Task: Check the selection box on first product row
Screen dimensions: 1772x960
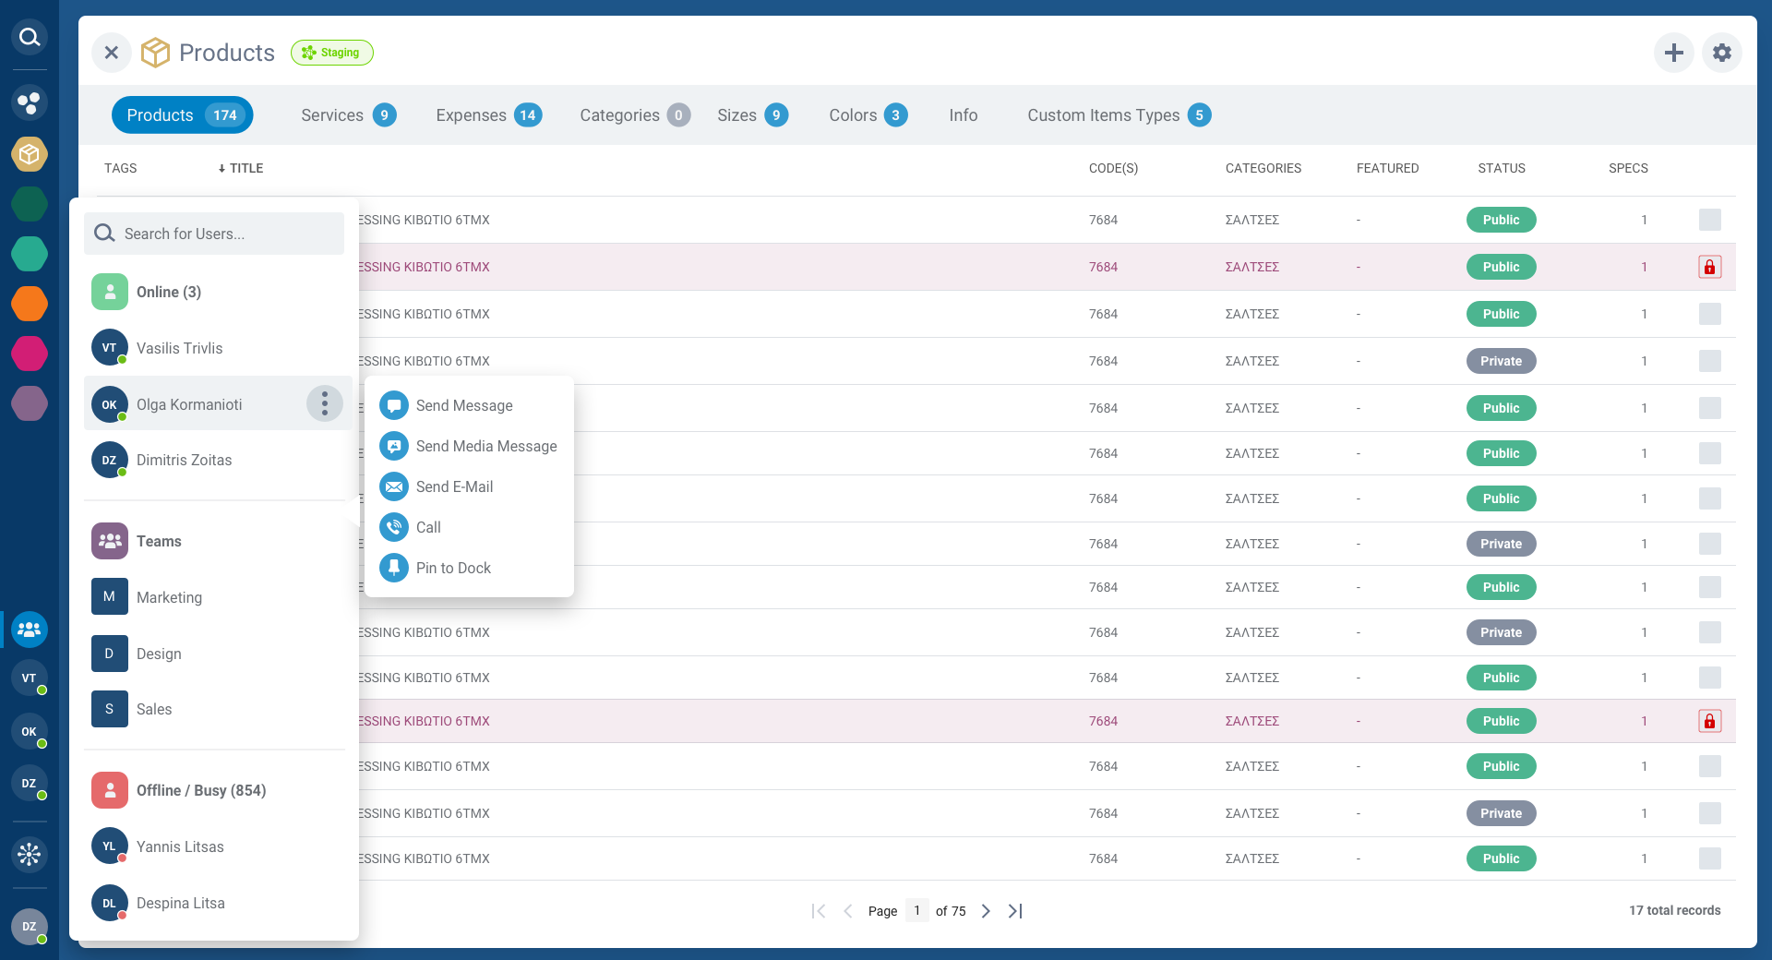Action: pyautogui.click(x=1711, y=220)
